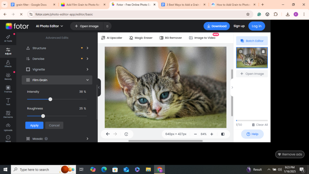Start the BG Remover
This screenshot has height=174, width=309.
170,37
